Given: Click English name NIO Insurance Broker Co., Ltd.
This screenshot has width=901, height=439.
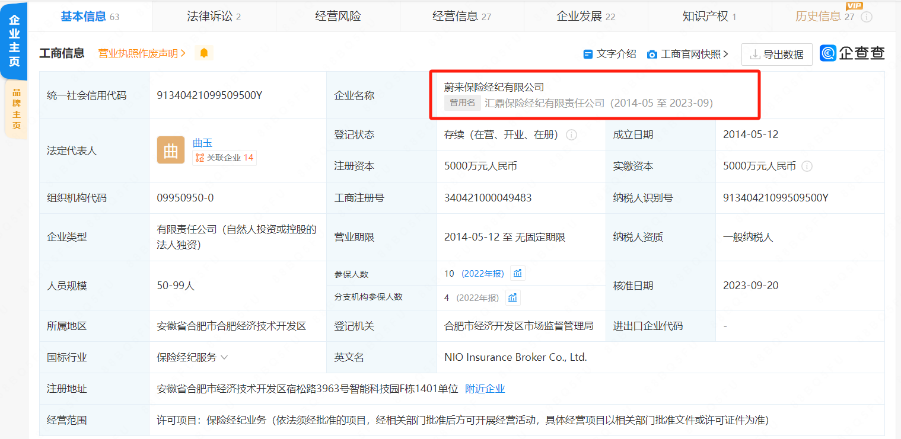Looking at the screenshot, I should 515,357.
